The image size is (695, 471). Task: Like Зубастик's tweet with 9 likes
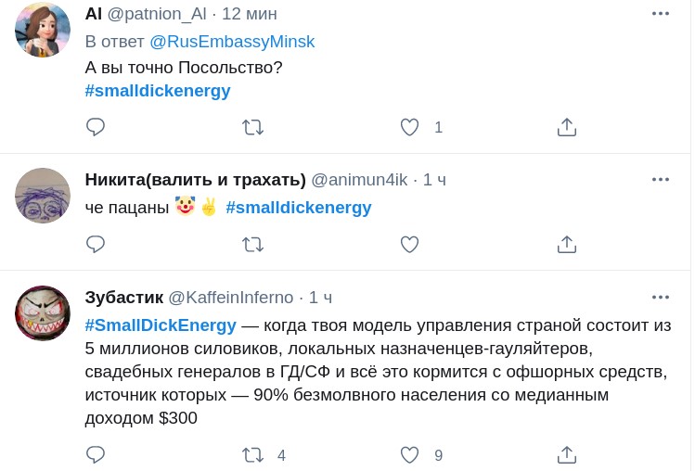pyautogui.click(x=409, y=454)
